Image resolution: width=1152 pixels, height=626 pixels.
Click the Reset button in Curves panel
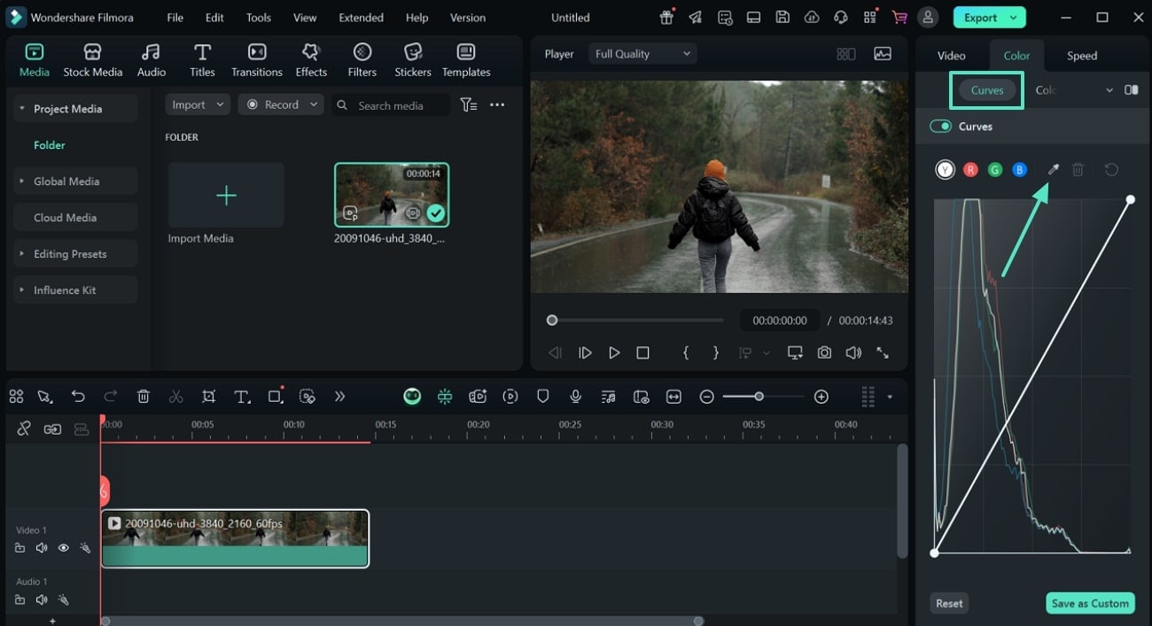click(949, 604)
